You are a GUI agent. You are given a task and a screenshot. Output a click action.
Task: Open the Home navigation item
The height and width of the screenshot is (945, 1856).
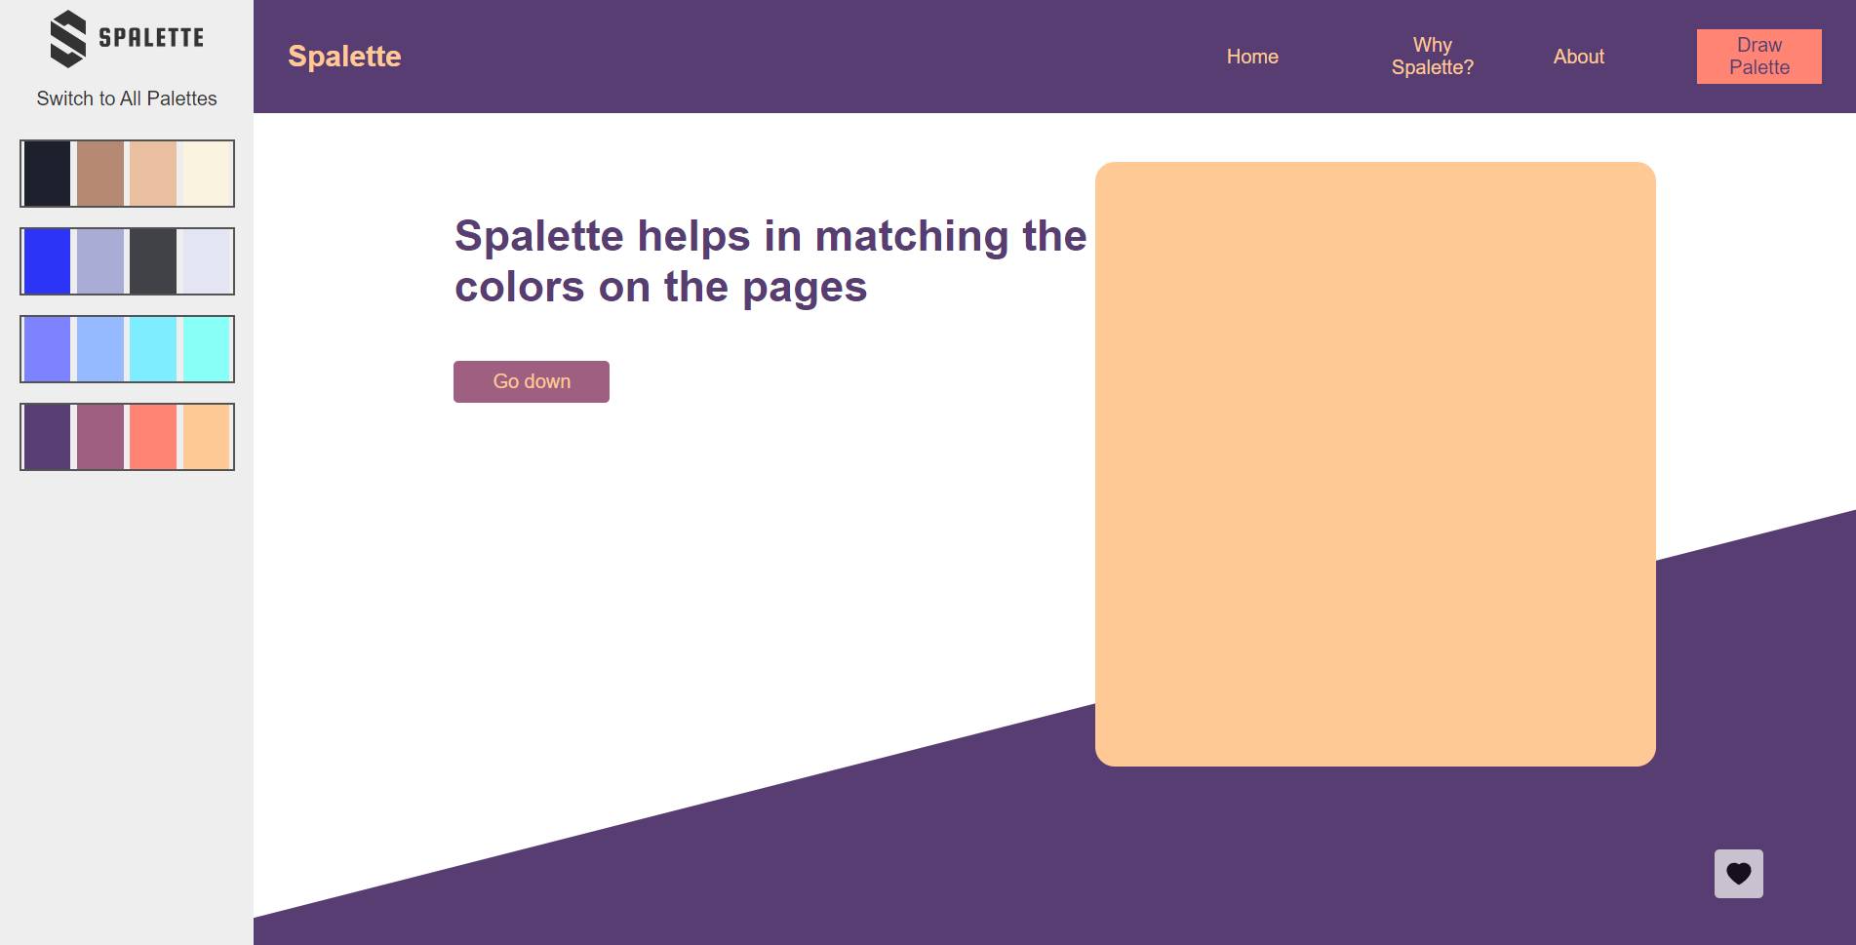(1251, 56)
